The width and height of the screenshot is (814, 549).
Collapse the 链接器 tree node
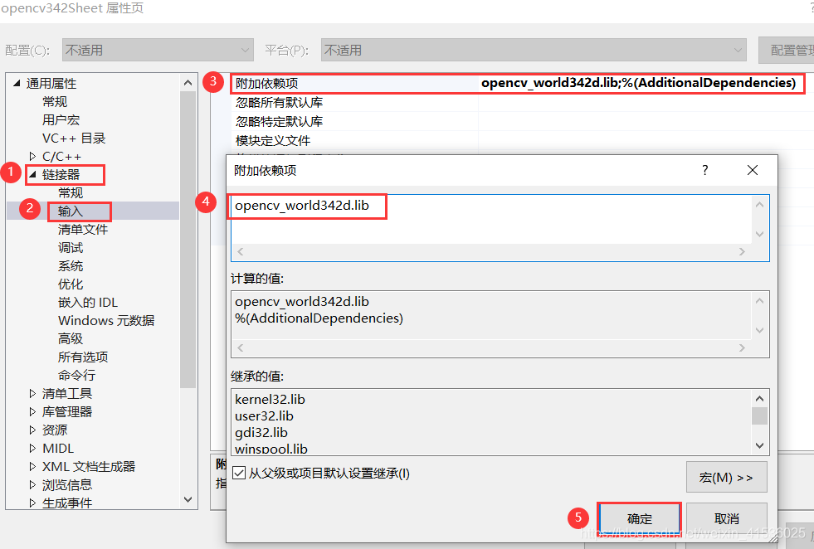coord(32,174)
